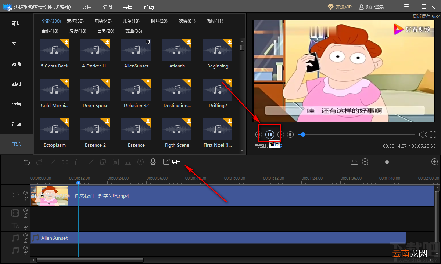The image size is (441, 264).
Task: Mute the overlay video track
Action: (25, 210)
